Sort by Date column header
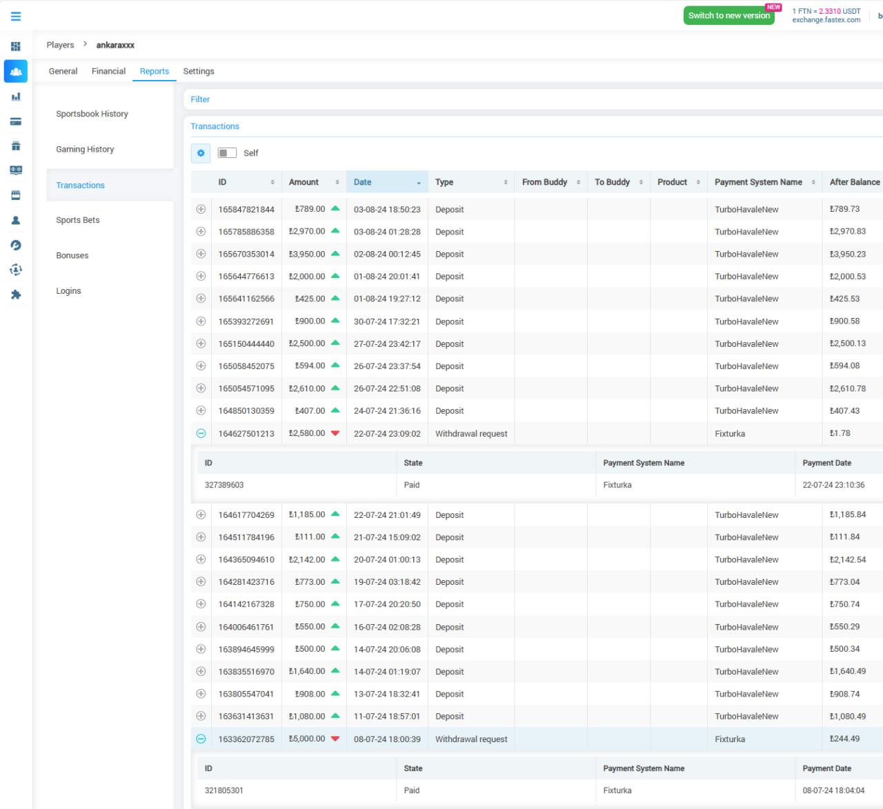The image size is (883, 809). pos(387,182)
